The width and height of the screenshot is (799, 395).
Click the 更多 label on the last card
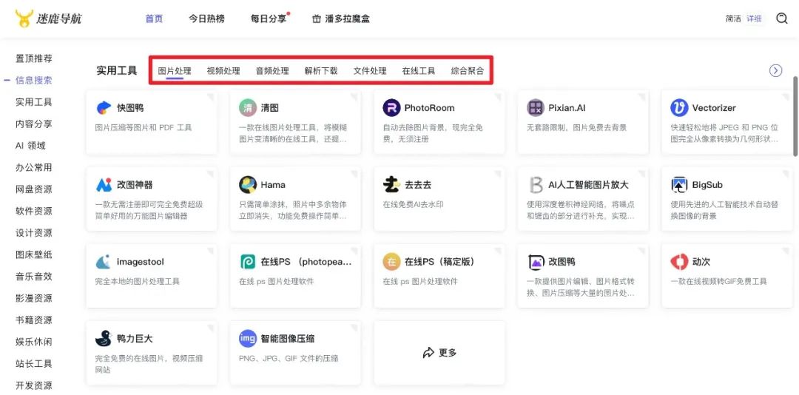coord(448,353)
